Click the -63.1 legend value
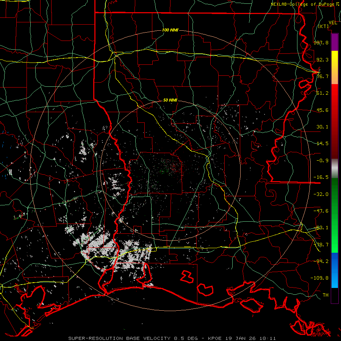Viewport: 341px width, 341px height. point(321,228)
